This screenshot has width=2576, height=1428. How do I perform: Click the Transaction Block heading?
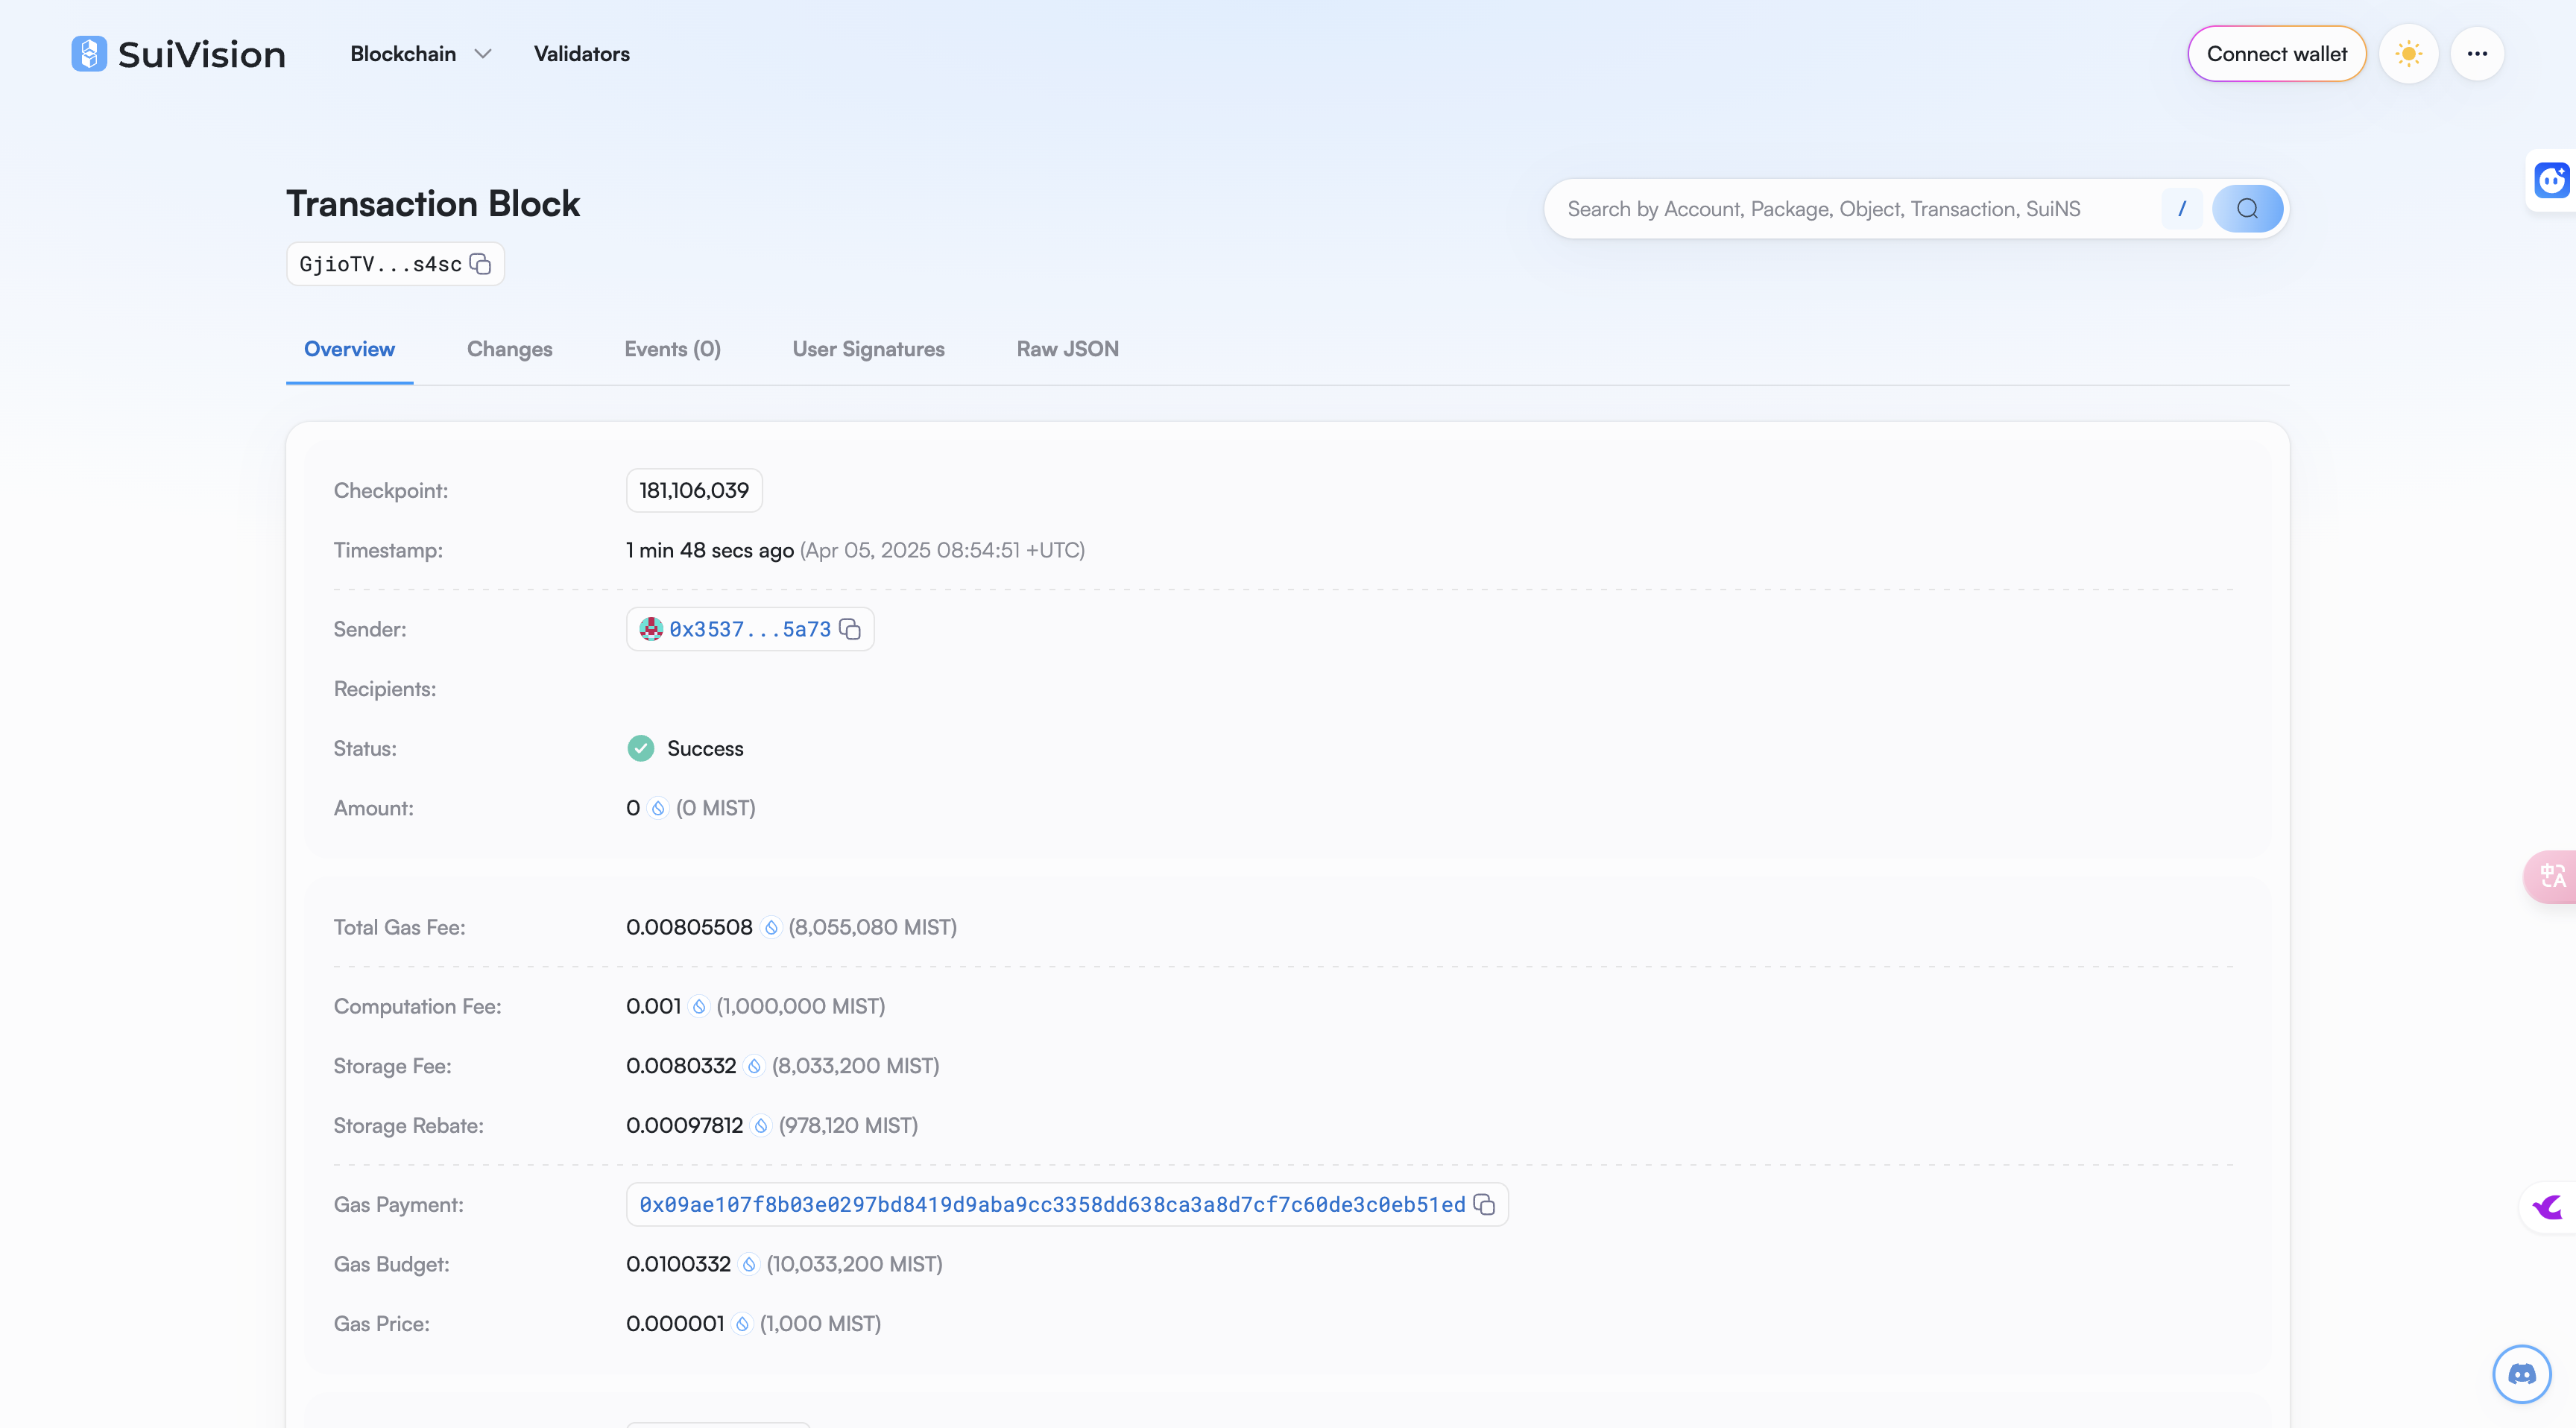(433, 204)
